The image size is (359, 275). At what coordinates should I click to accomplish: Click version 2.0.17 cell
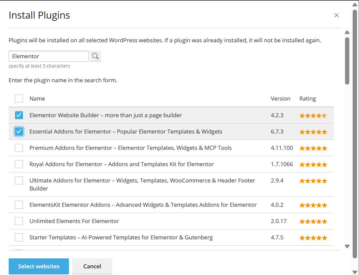pyautogui.click(x=279, y=221)
